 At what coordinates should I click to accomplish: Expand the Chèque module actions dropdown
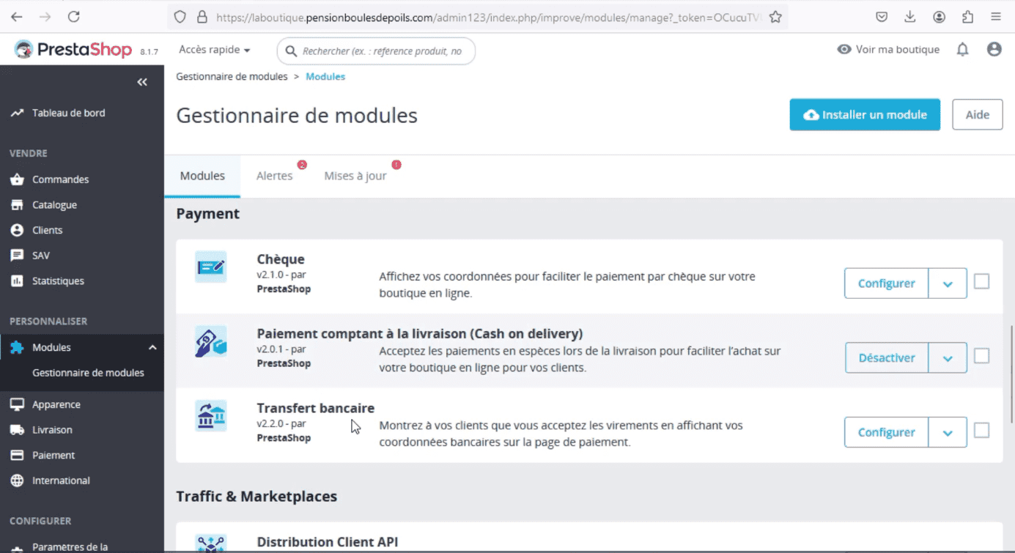(948, 283)
